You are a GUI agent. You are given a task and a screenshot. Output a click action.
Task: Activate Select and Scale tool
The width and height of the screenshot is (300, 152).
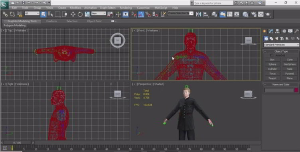[x=87, y=14]
